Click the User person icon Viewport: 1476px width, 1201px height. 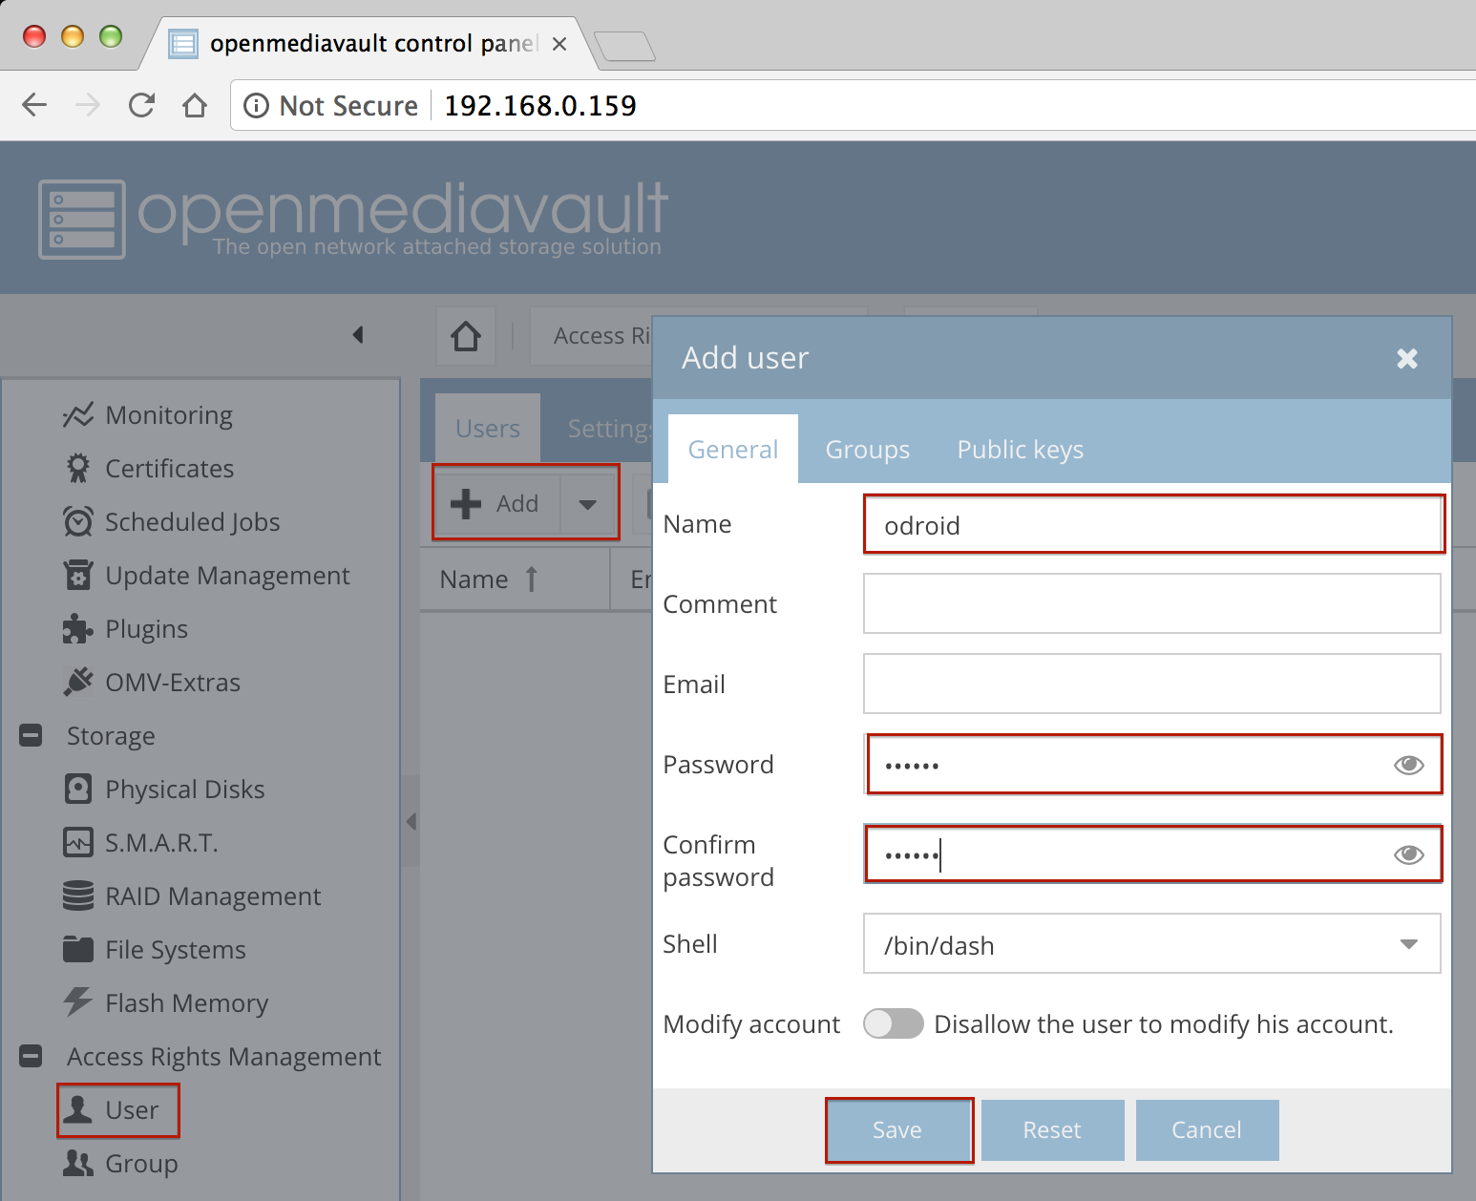tap(78, 1109)
